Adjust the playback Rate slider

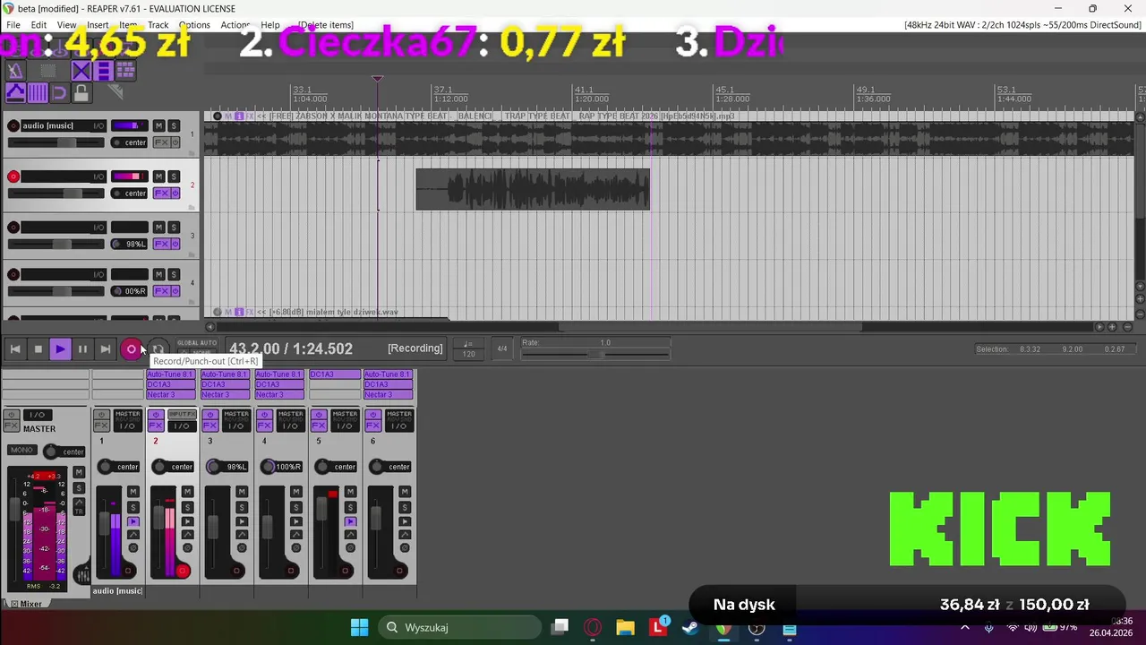595,355
